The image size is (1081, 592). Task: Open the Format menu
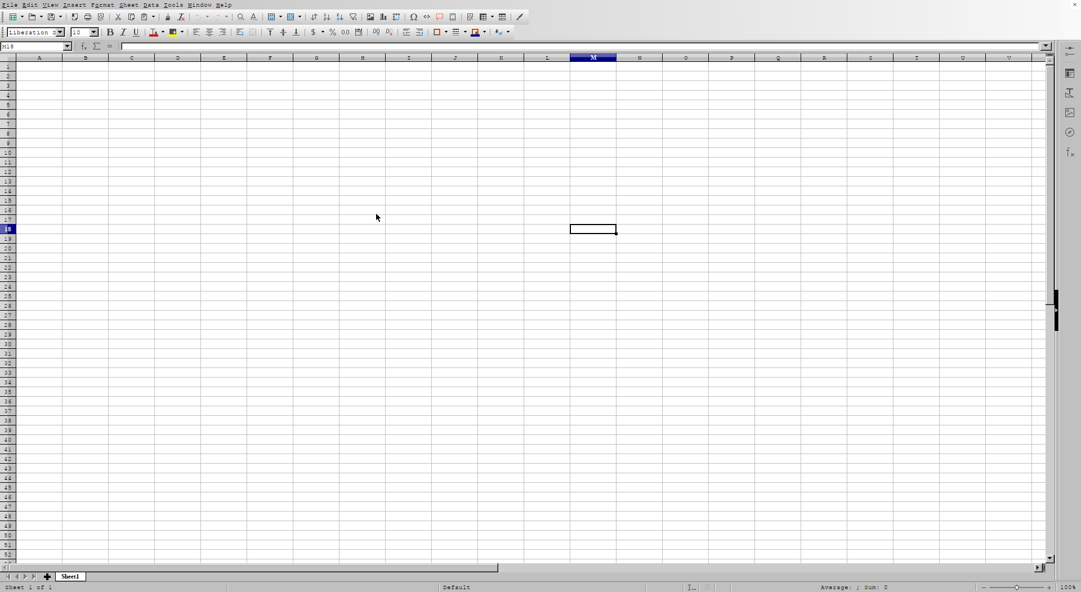tap(102, 5)
